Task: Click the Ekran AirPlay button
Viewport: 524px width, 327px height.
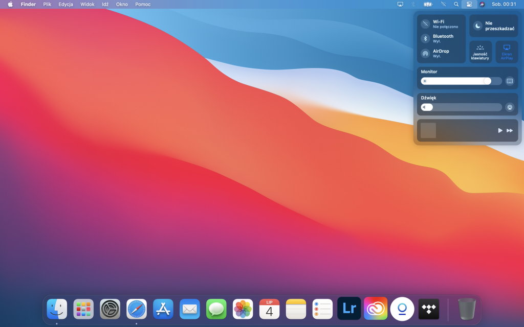Action: [x=506, y=52]
